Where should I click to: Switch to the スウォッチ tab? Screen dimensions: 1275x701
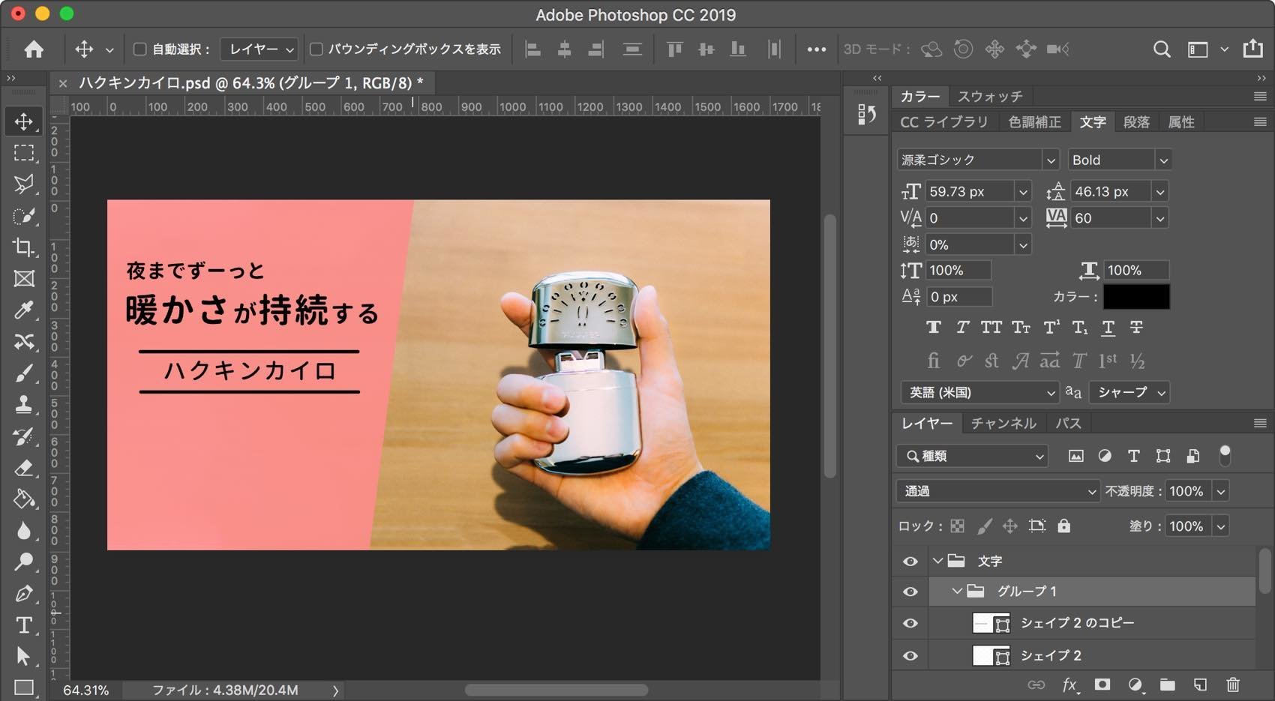click(x=990, y=97)
